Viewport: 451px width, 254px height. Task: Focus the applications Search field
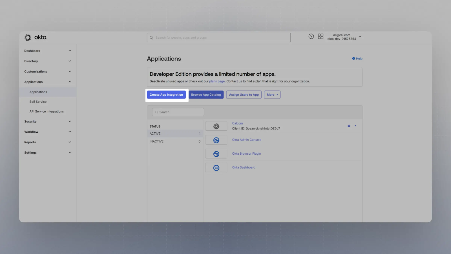coord(178,112)
